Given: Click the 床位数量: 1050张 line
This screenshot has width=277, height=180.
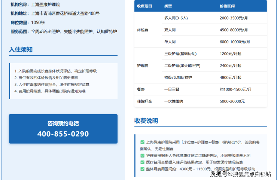Looking at the screenshot, I should coord(28,22).
